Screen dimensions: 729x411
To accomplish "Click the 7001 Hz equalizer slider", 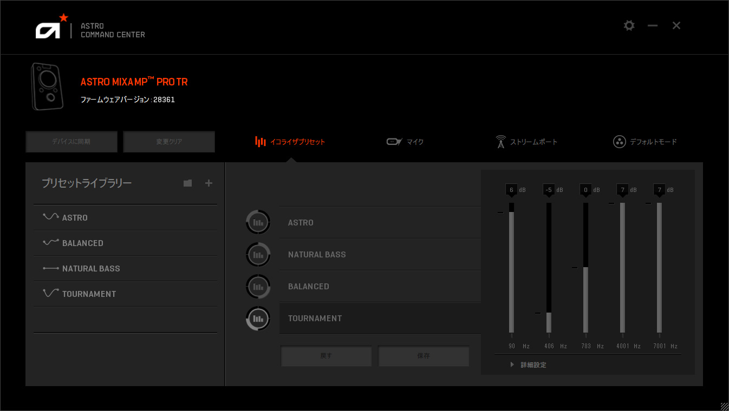I will [659, 268].
